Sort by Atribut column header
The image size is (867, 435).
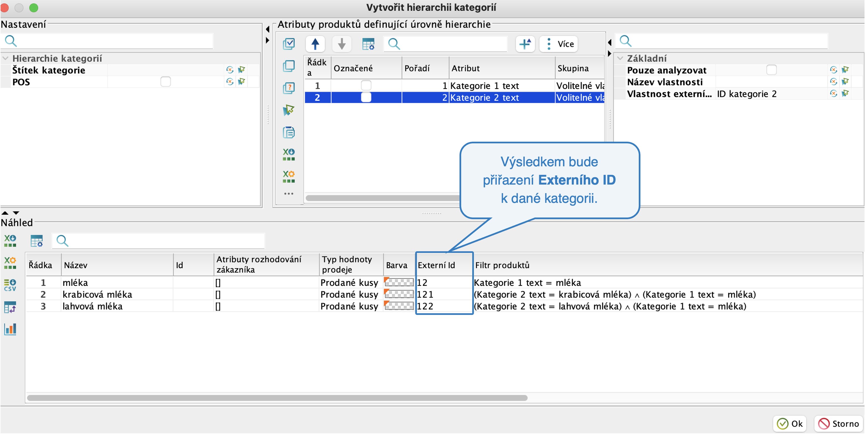pyautogui.click(x=502, y=68)
